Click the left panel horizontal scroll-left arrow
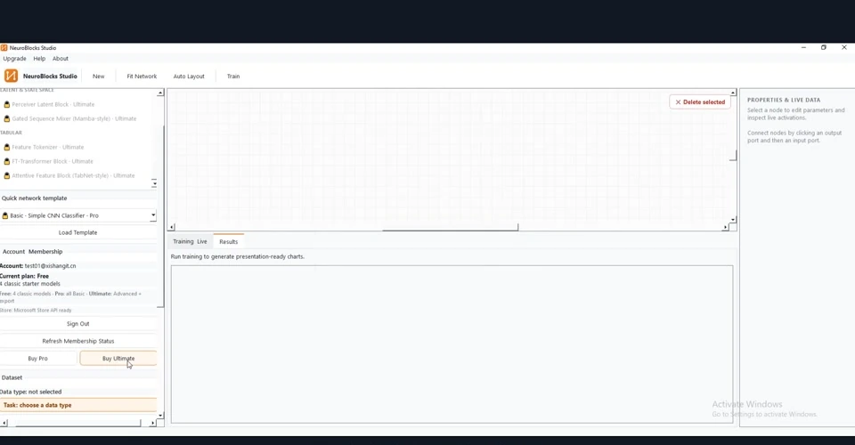This screenshot has height=445, width=855. pyautogui.click(x=4, y=424)
